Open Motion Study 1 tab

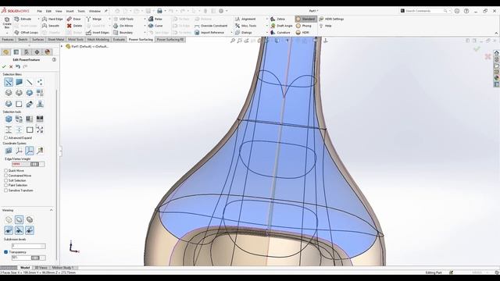point(62,268)
